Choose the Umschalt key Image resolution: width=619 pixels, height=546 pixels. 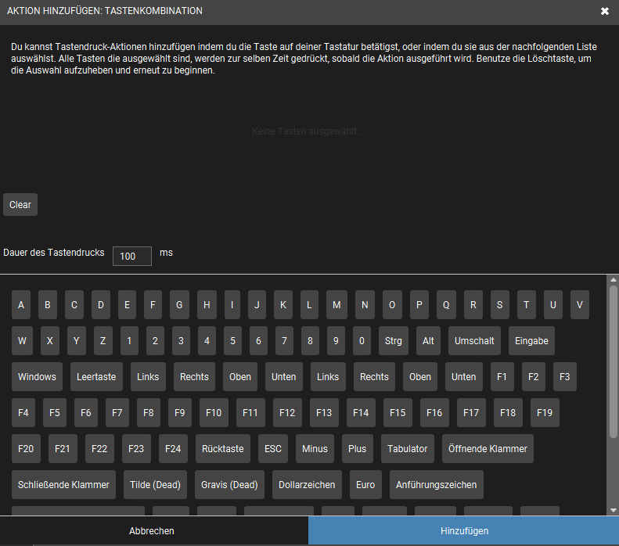(474, 341)
